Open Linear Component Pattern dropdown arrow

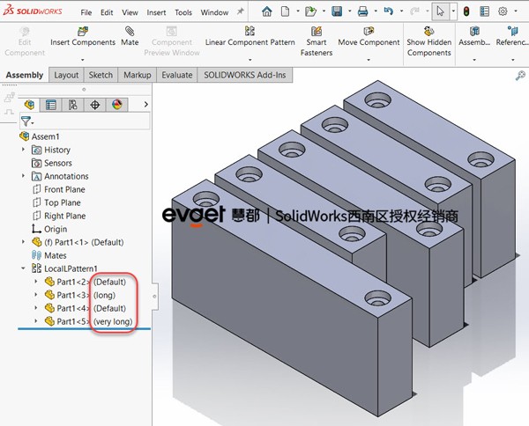point(250,60)
